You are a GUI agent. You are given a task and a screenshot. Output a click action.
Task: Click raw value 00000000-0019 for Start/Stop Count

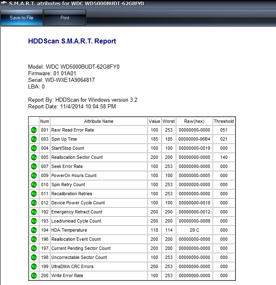[x=194, y=148]
